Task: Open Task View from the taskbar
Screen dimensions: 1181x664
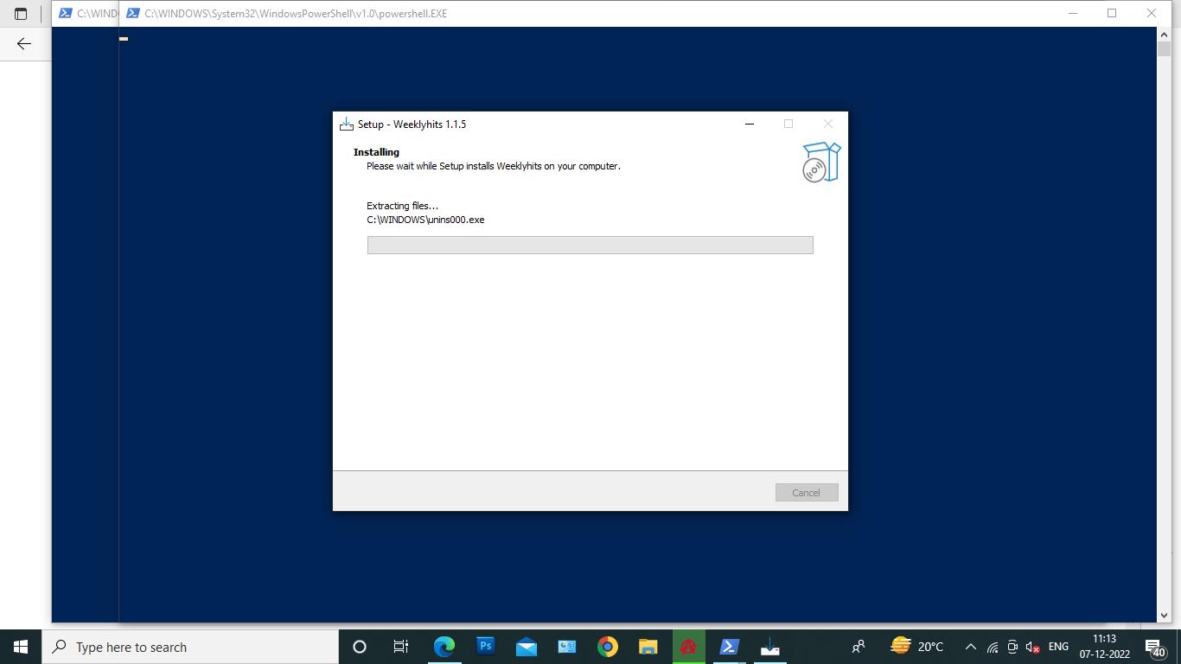Action: pyautogui.click(x=400, y=647)
